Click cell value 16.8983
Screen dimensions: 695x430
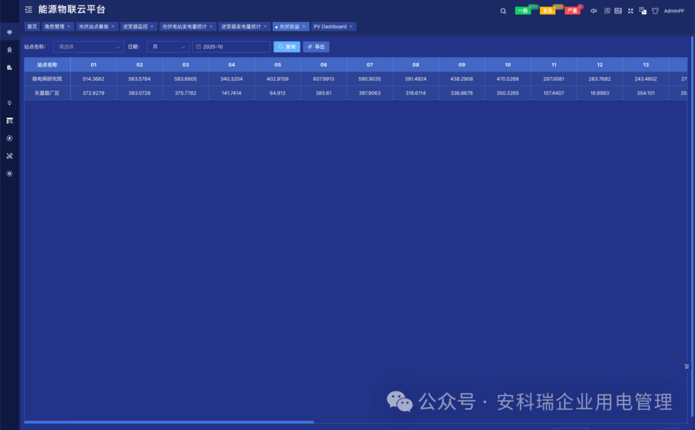(x=600, y=93)
